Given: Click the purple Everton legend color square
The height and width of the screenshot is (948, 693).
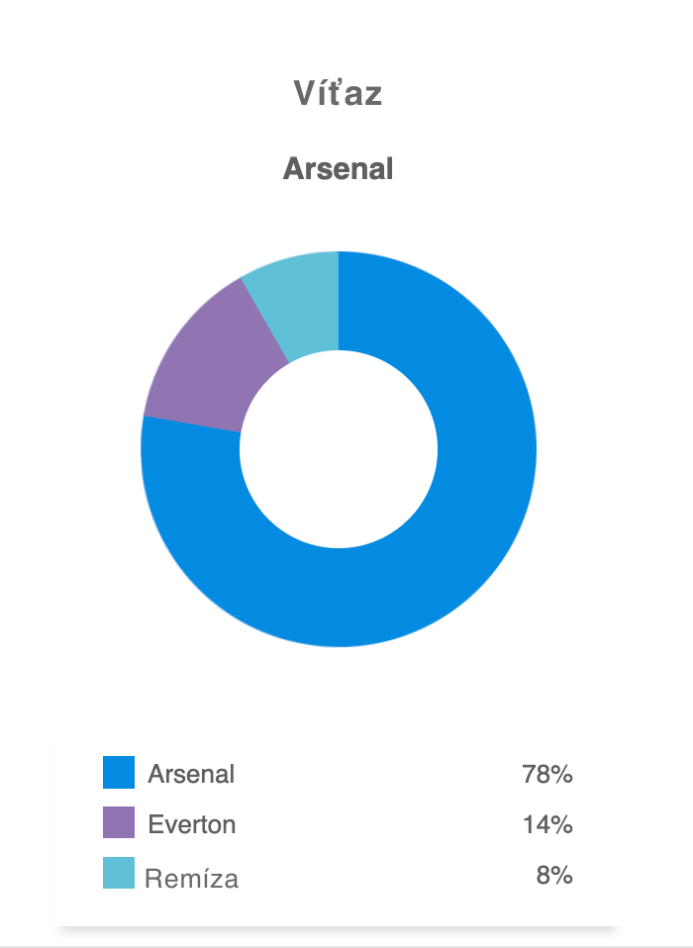Looking at the screenshot, I should pyautogui.click(x=119, y=823).
